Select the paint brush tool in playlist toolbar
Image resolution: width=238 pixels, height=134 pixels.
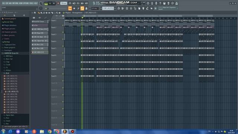[x=41, y=13]
